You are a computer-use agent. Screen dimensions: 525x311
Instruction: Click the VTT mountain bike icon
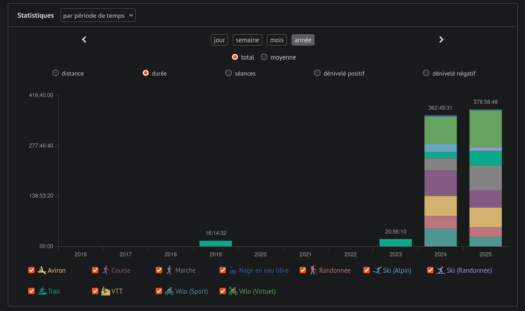click(x=106, y=291)
